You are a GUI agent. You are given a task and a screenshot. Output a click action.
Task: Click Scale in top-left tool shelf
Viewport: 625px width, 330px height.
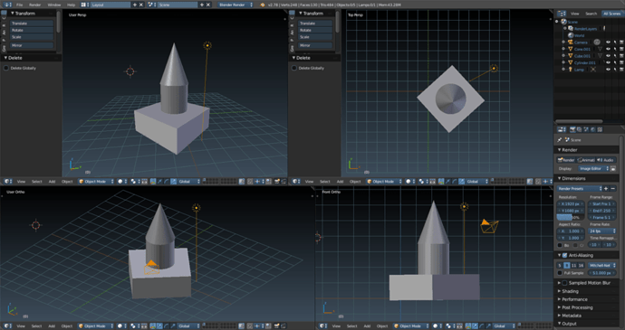[x=32, y=37]
